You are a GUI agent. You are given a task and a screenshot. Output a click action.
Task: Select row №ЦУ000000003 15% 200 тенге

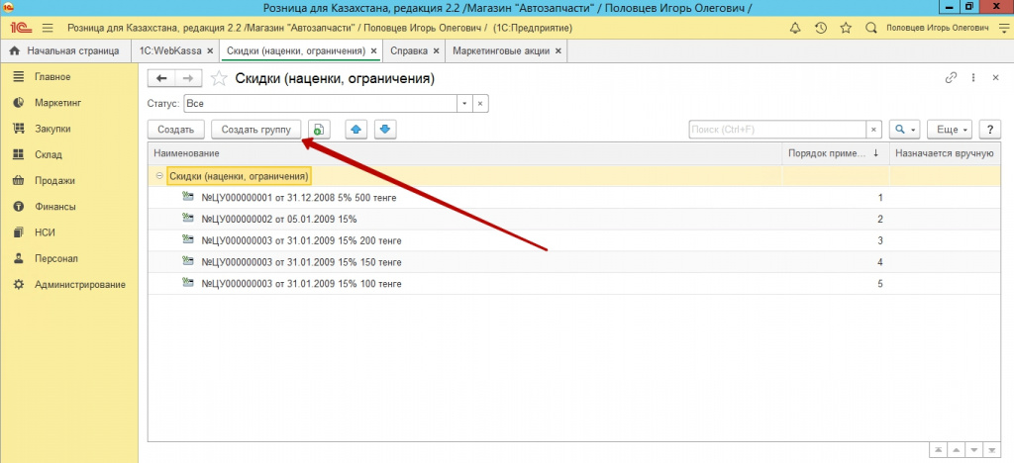pyautogui.click(x=574, y=240)
